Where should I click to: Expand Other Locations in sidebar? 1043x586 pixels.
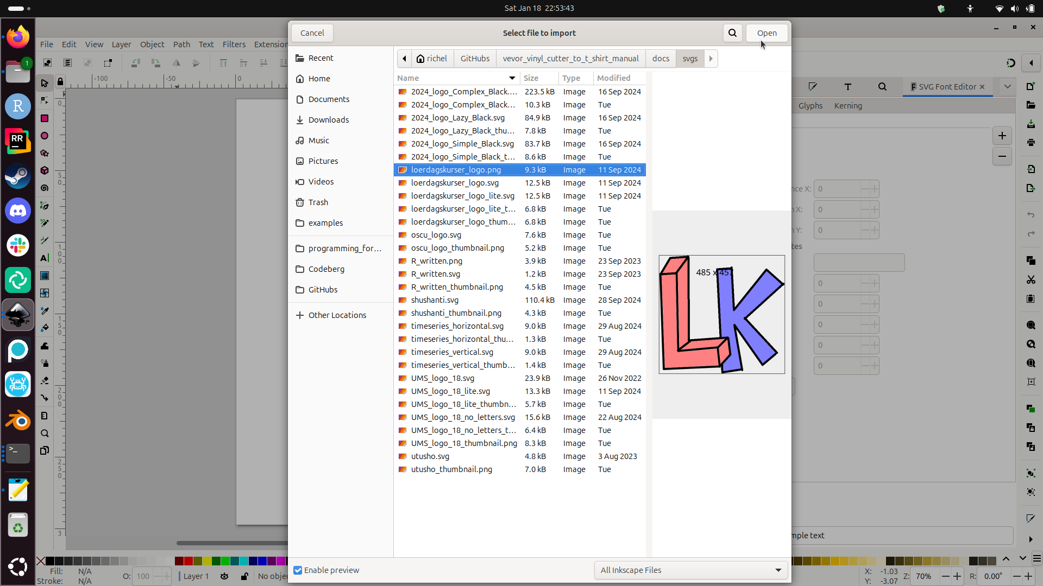(341, 315)
